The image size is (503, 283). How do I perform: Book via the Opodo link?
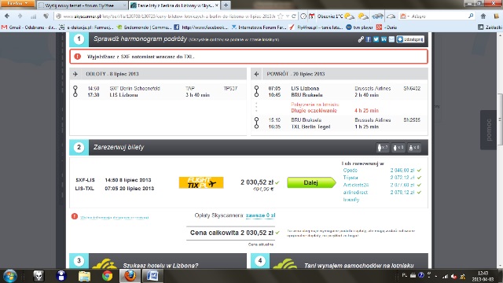click(350, 171)
